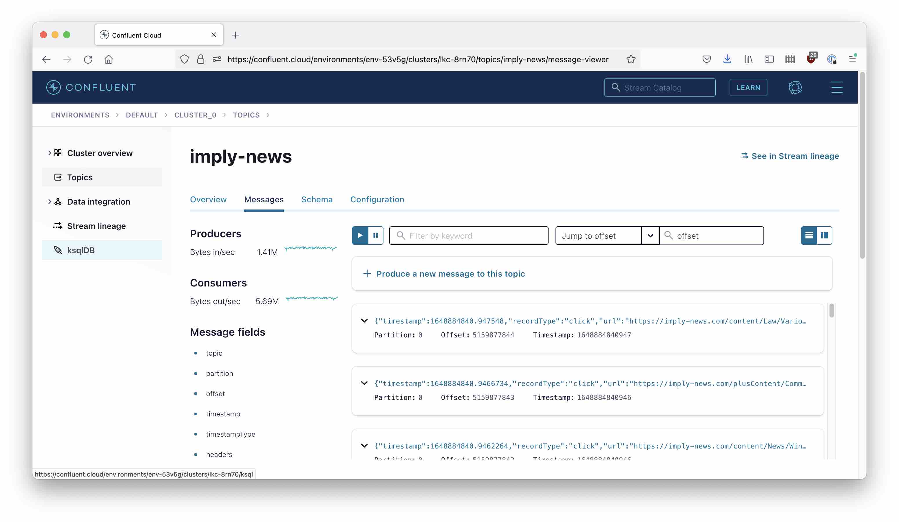899x522 pixels.
Task: Switch to the Schema tab
Action: (x=317, y=200)
